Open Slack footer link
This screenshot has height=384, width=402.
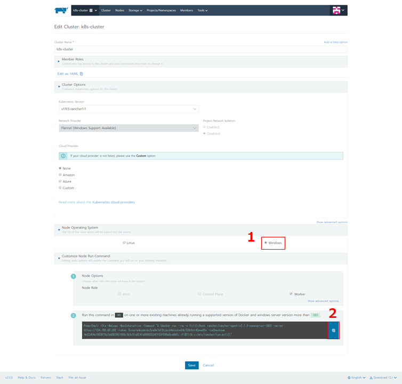tap(60, 378)
